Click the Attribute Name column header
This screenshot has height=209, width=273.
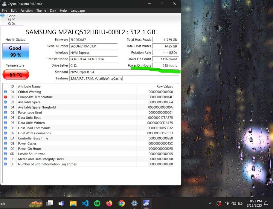coord(77,86)
